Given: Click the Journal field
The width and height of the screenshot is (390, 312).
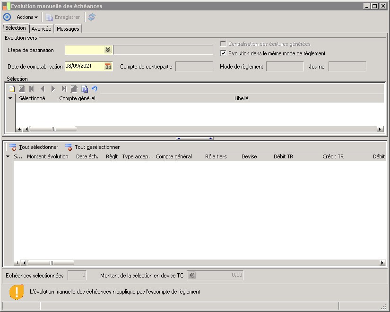Looking at the screenshot, I should (x=347, y=67).
